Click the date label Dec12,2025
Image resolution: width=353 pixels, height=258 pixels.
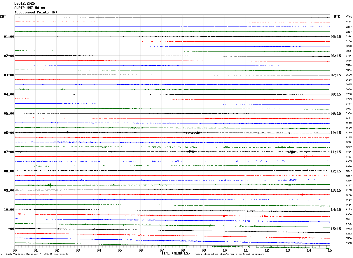[x=25, y=3]
